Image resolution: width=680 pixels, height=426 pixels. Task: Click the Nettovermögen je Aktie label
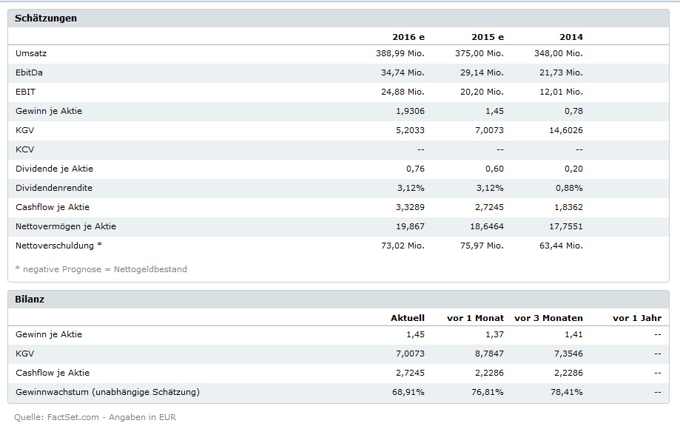pyautogui.click(x=66, y=226)
